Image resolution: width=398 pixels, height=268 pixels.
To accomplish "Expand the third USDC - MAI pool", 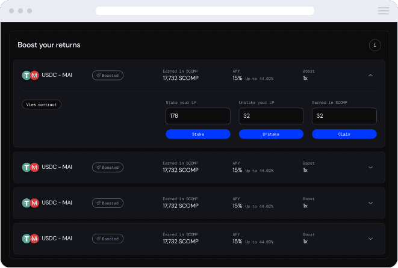I will click(x=370, y=203).
